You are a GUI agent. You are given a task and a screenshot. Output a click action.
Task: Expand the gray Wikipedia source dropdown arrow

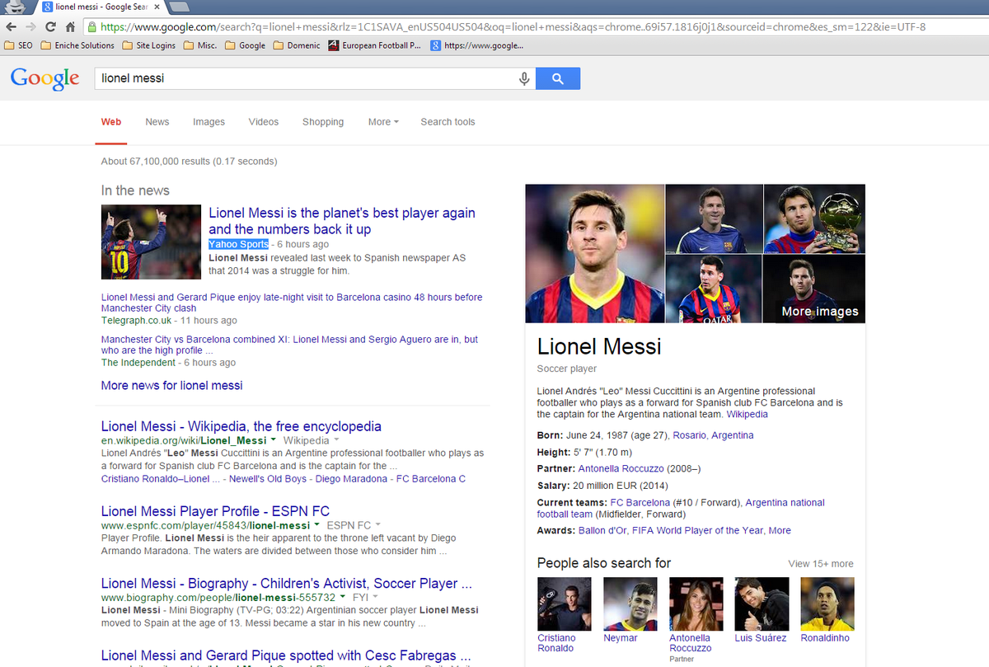tap(335, 441)
